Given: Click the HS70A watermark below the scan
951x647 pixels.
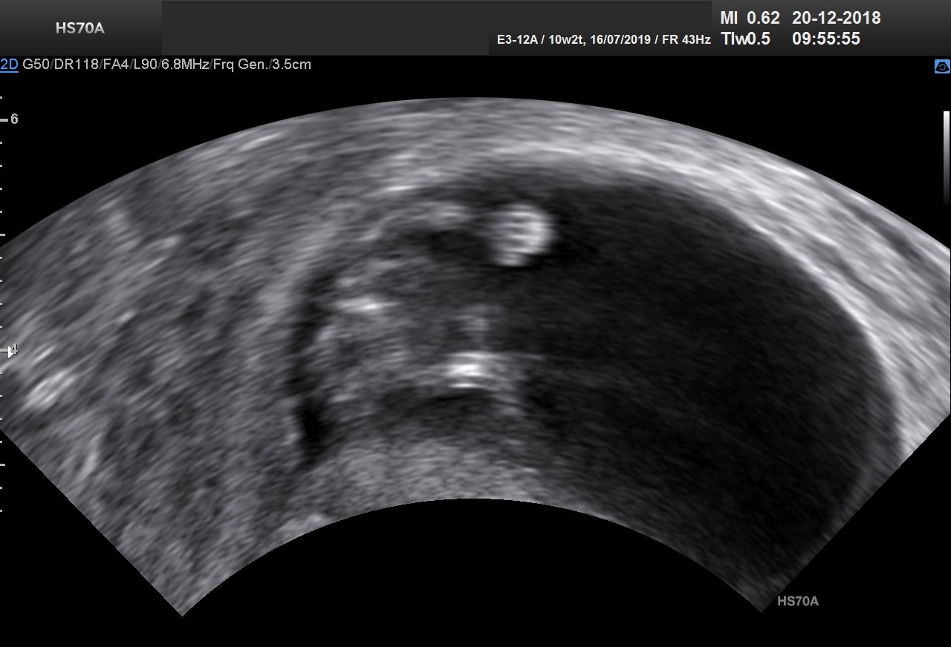Looking at the screenshot, I should tap(797, 601).
